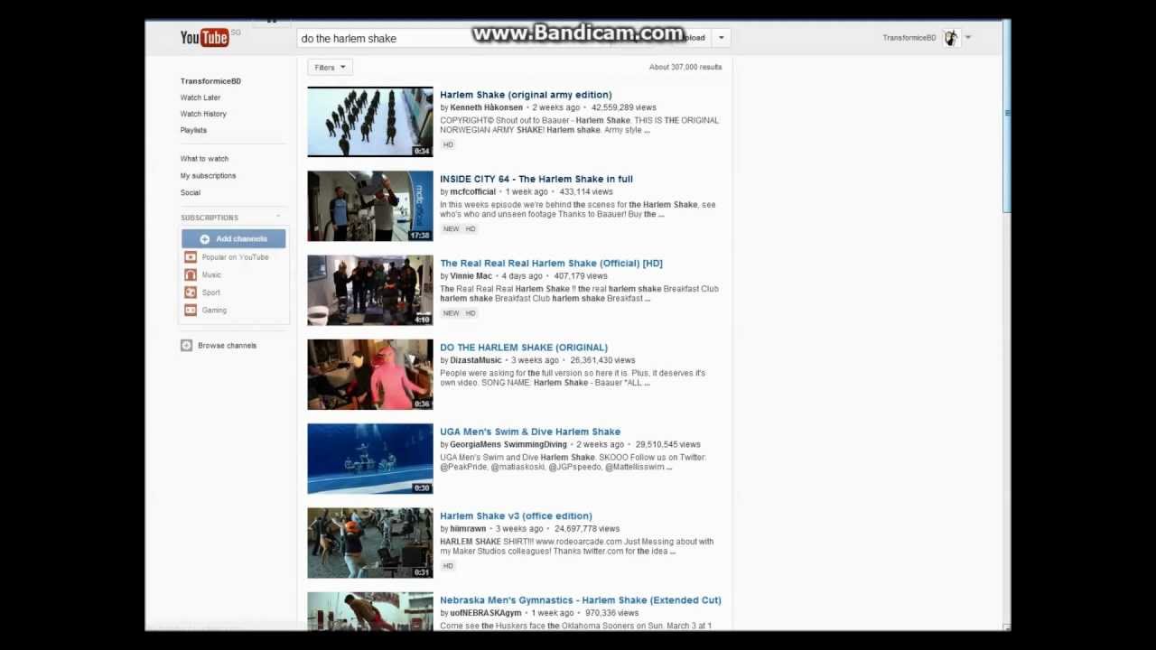Play UGA Men's Swim & Dive thumbnail
This screenshot has width=1156, height=650.
tap(370, 459)
